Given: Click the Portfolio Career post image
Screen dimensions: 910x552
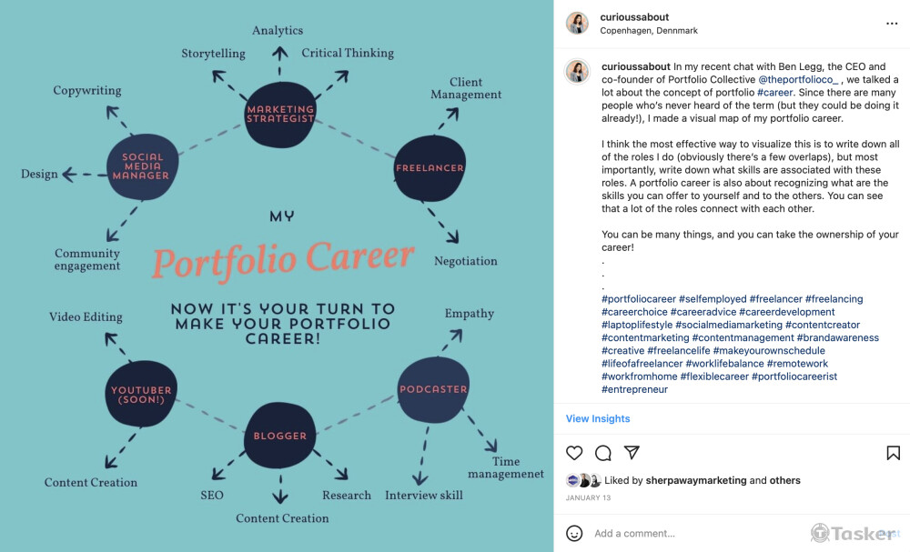Looking at the screenshot, I should point(277,276).
